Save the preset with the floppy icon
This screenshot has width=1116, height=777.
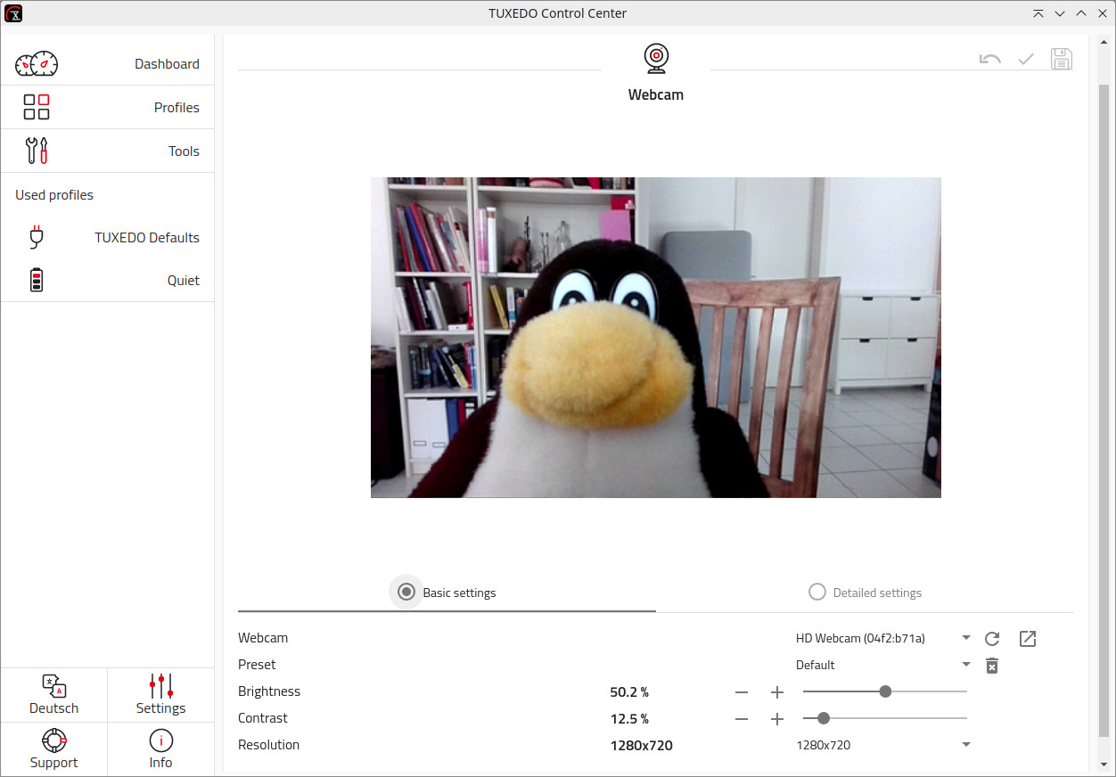[x=1062, y=59]
